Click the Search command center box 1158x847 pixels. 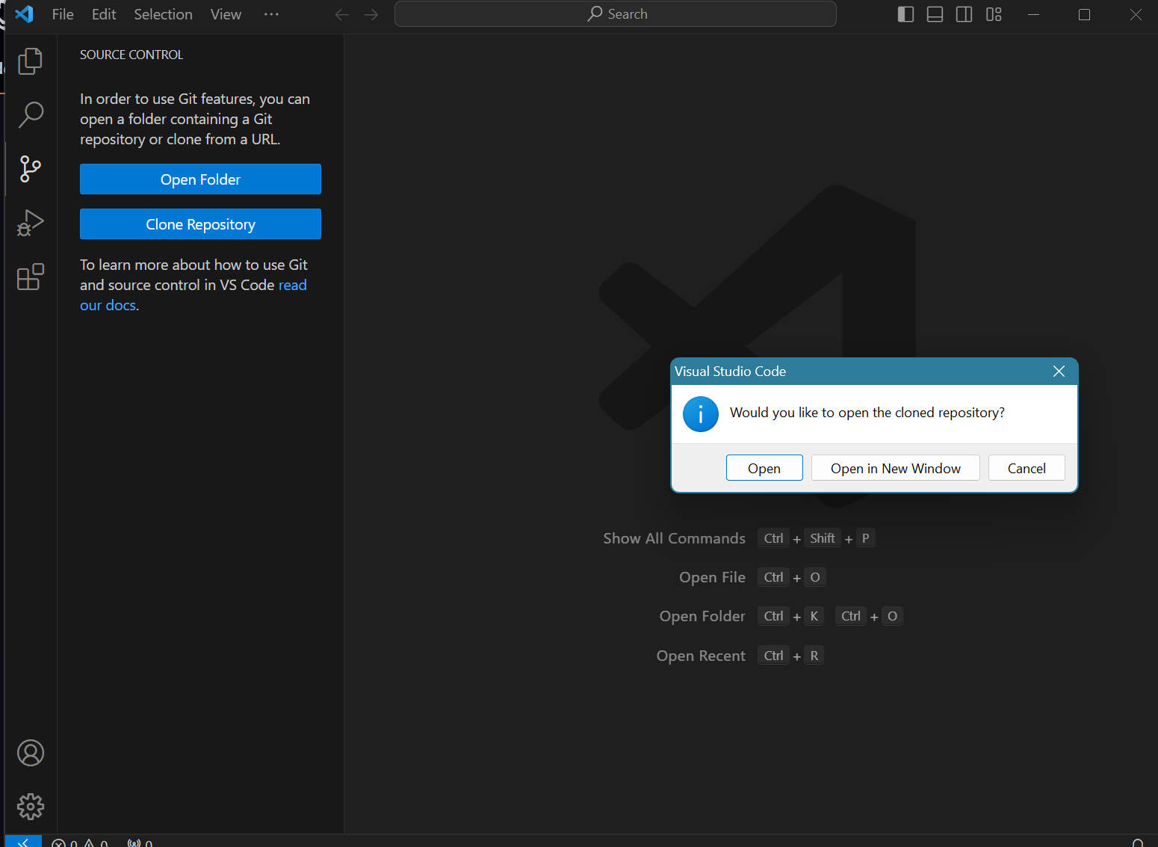(615, 14)
